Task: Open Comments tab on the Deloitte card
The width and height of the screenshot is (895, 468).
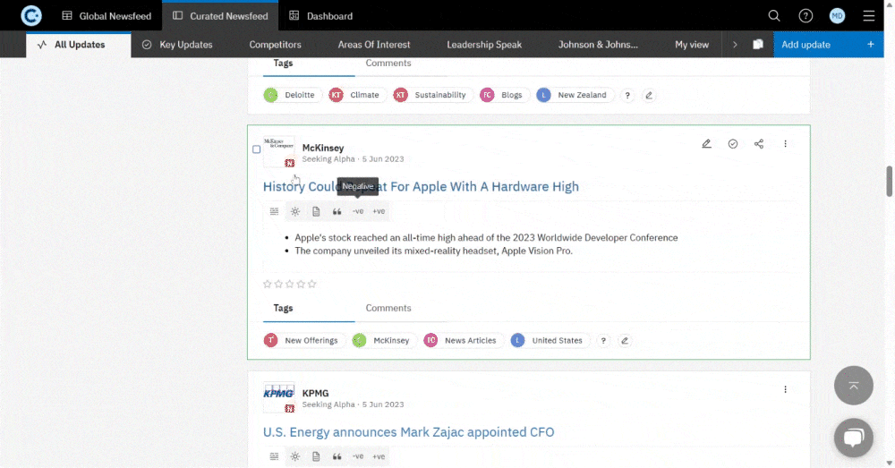Action: pos(388,63)
